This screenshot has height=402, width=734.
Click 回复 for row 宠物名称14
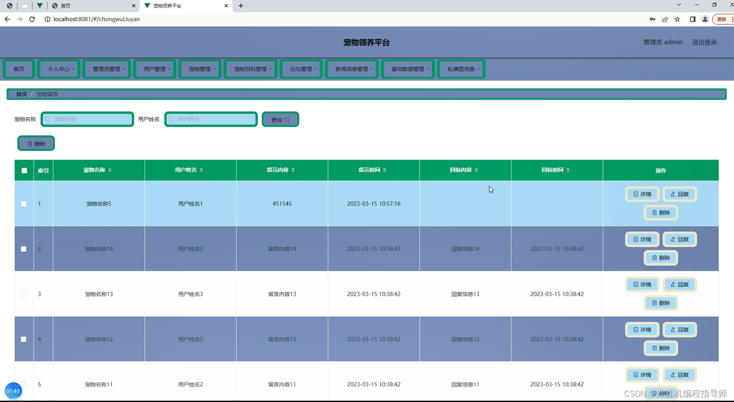[x=680, y=240]
